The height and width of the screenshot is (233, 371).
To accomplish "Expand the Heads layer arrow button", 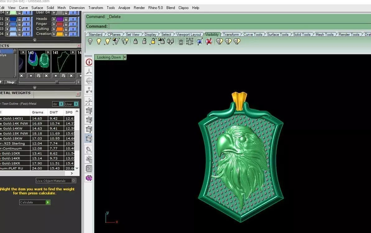I will (x=54, y=19).
